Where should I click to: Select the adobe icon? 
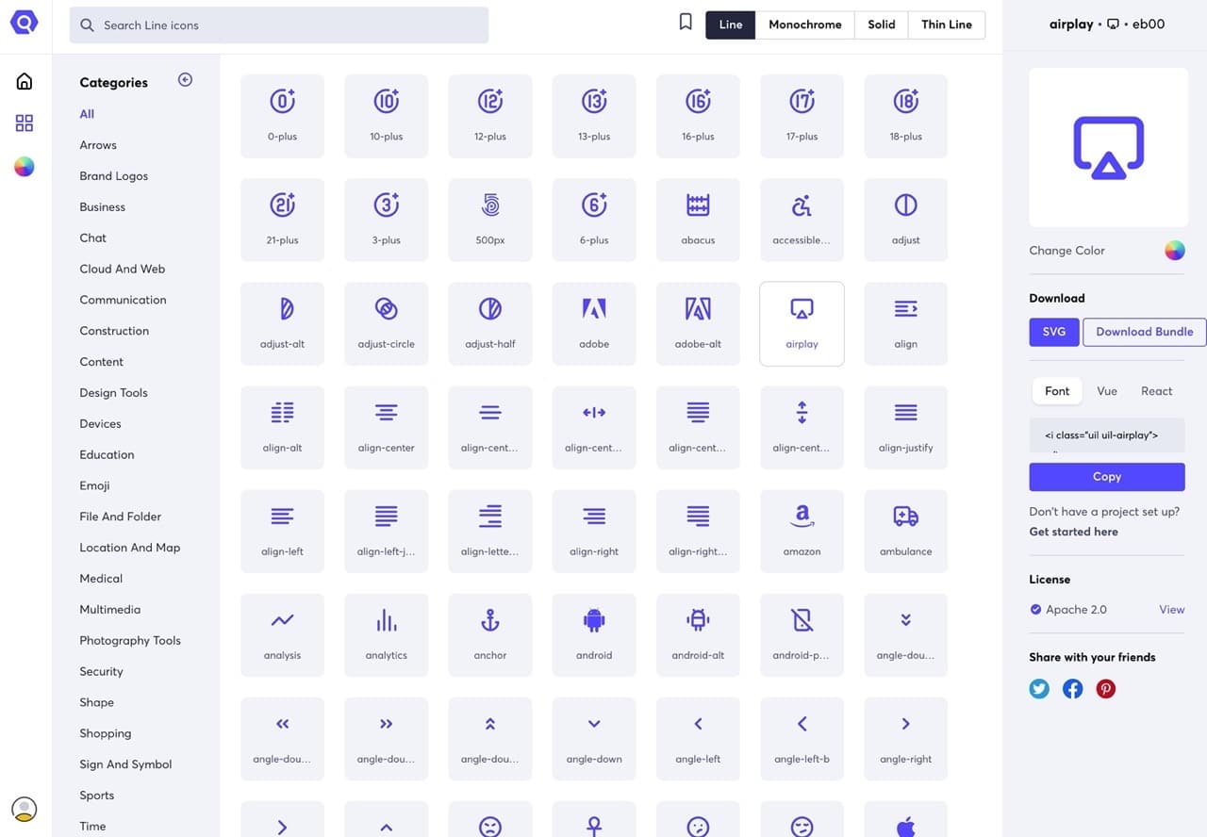click(x=594, y=323)
